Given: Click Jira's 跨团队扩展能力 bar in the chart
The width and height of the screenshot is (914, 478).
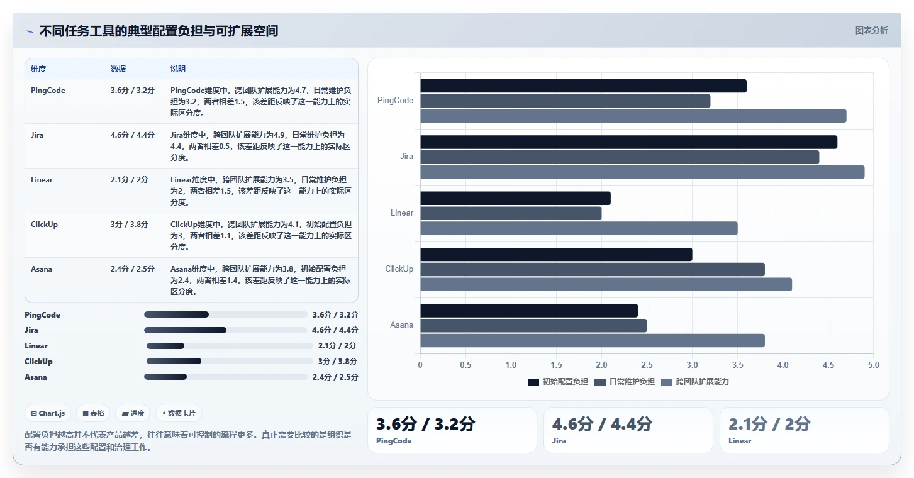Looking at the screenshot, I should (642, 172).
